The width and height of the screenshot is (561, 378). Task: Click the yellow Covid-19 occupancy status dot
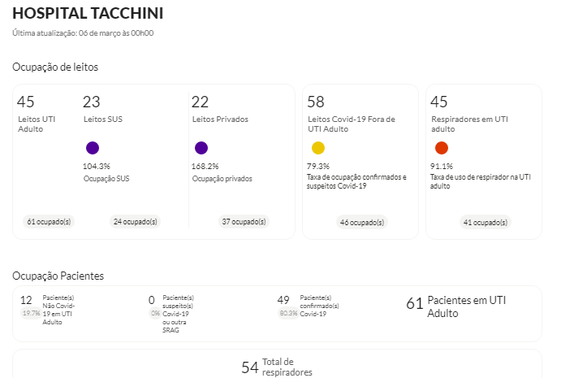pyautogui.click(x=318, y=148)
